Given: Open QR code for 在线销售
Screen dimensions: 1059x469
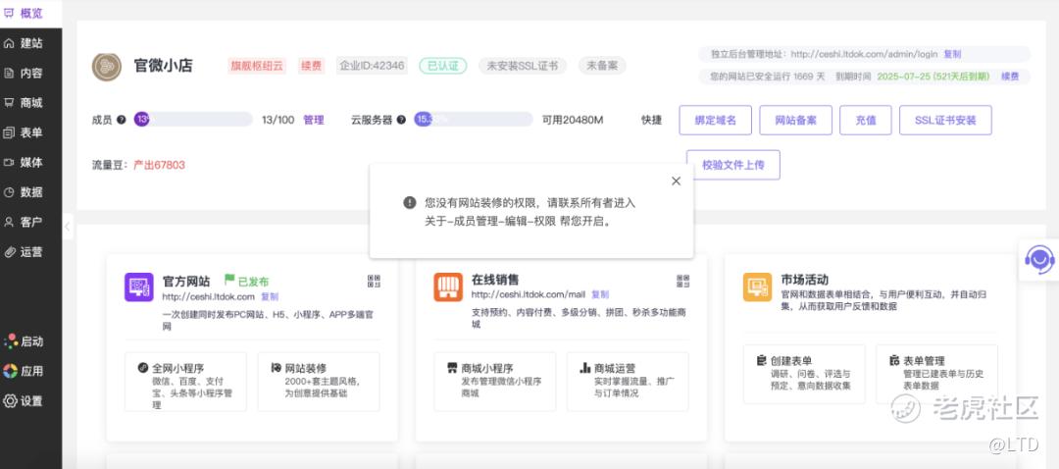Looking at the screenshot, I should 682,282.
